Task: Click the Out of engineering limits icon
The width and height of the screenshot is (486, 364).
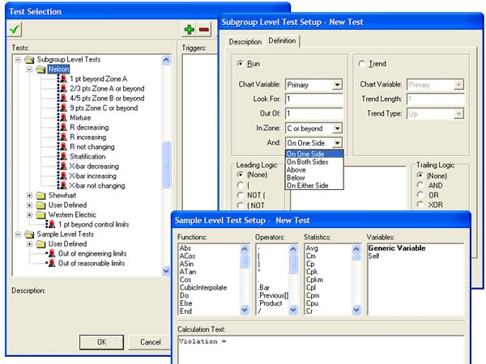Action: pyautogui.click(x=50, y=253)
